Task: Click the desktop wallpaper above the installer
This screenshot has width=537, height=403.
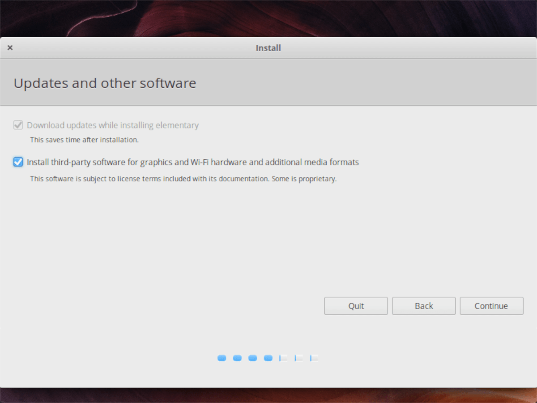Action: pos(268,18)
